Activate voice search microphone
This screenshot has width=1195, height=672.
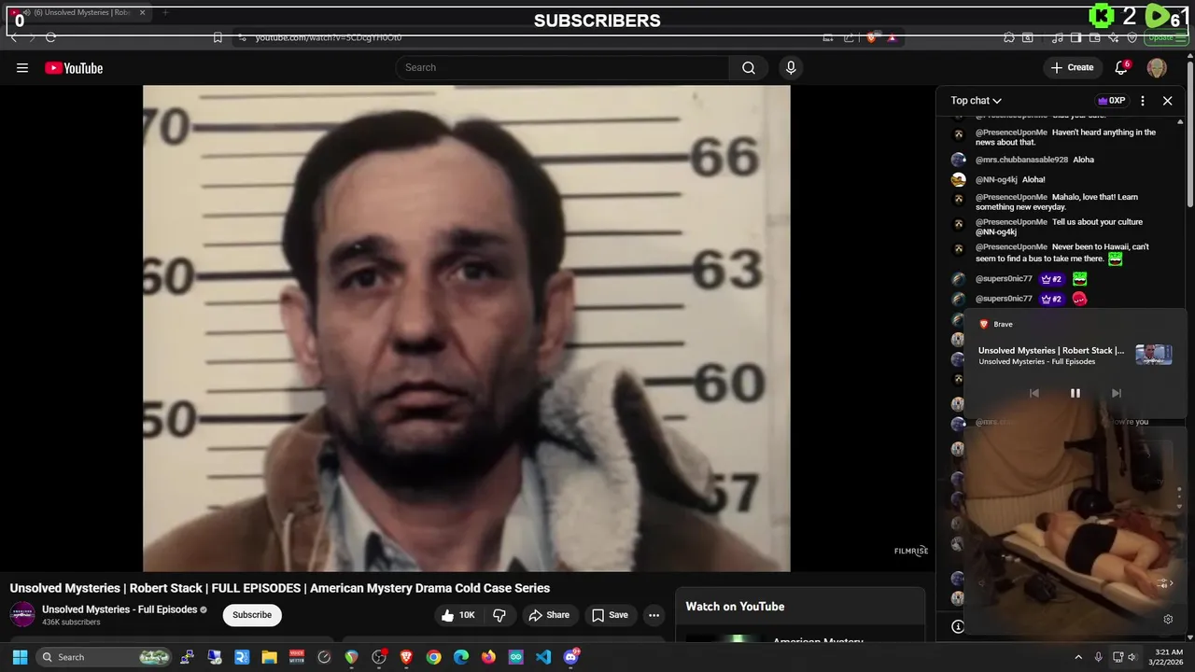click(791, 67)
